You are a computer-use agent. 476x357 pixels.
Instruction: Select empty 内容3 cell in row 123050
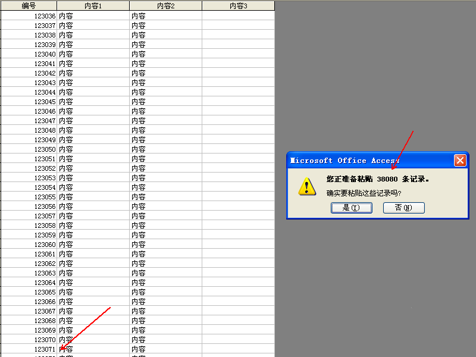[x=239, y=149]
